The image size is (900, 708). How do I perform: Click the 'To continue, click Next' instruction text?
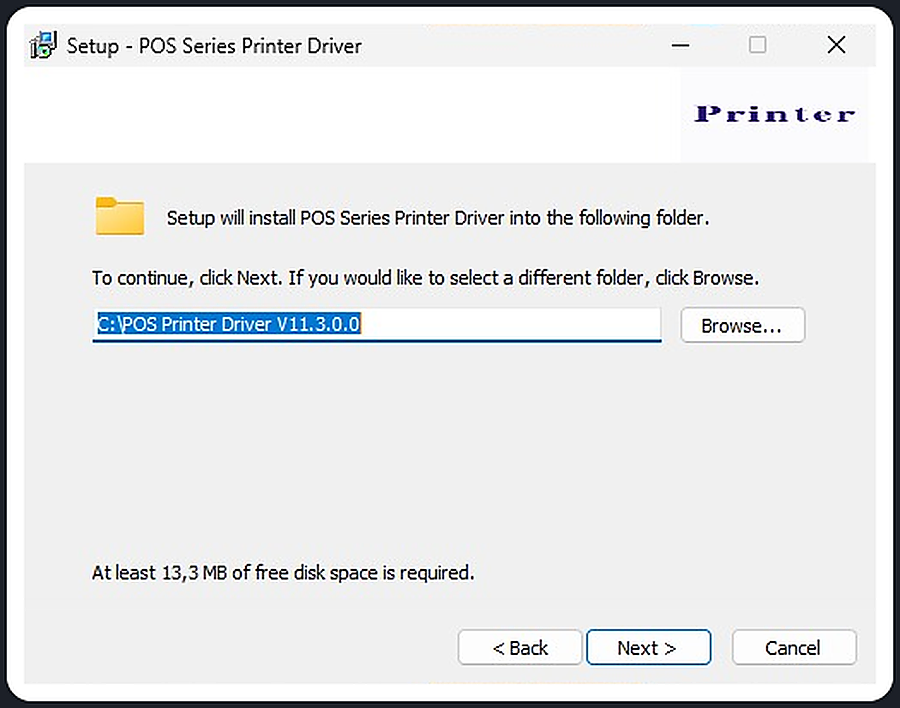(x=425, y=278)
